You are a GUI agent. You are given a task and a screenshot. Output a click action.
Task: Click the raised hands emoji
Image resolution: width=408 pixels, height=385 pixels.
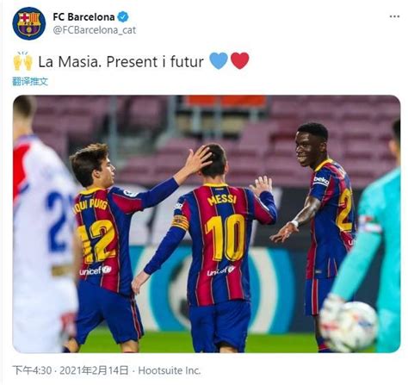(23, 61)
